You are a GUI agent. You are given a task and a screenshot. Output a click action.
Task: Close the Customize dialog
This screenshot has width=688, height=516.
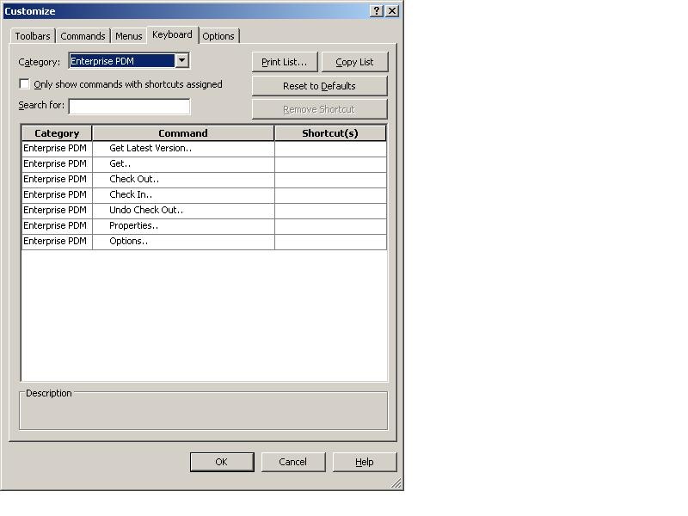click(392, 11)
